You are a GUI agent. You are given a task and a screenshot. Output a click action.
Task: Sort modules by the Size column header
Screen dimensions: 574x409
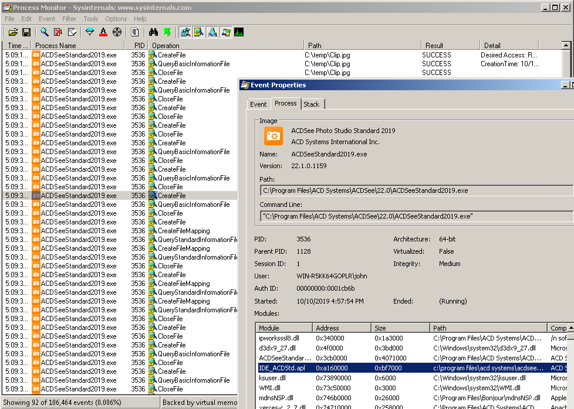pos(400,328)
